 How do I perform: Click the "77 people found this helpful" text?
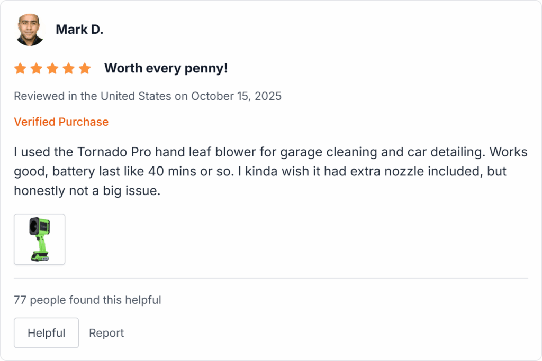(x=87, y=300)
